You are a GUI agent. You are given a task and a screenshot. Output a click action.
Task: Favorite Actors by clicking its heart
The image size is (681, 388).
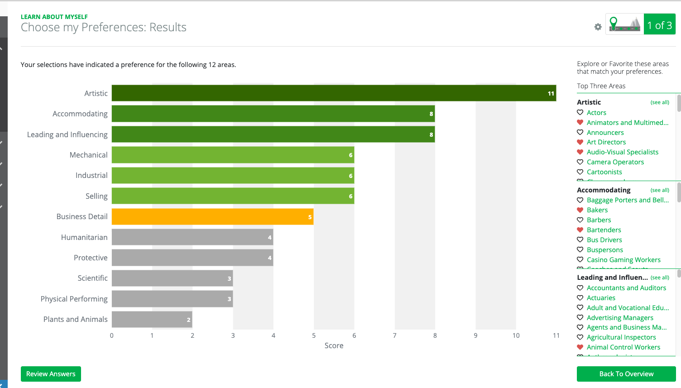[580, 112]
